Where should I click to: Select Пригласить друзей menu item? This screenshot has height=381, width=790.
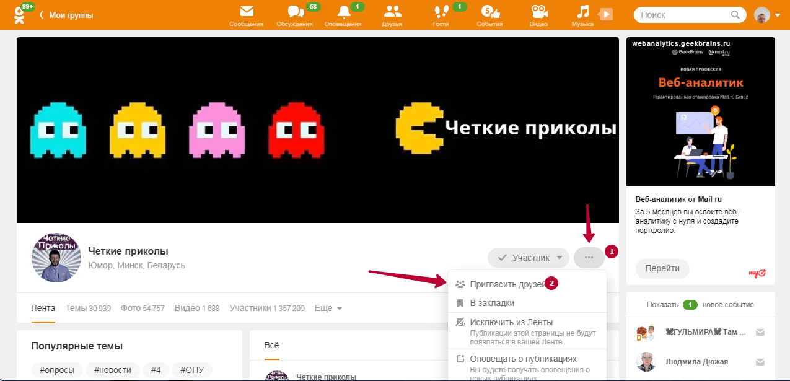click(x=507, y=284)
